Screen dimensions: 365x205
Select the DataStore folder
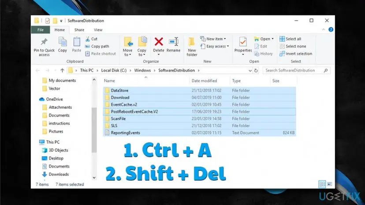[200, 91]
